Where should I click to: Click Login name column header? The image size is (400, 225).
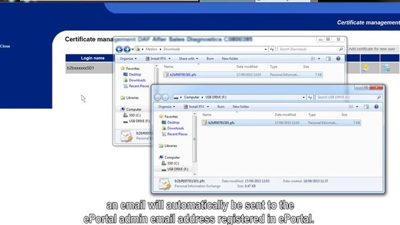point(92,58)
